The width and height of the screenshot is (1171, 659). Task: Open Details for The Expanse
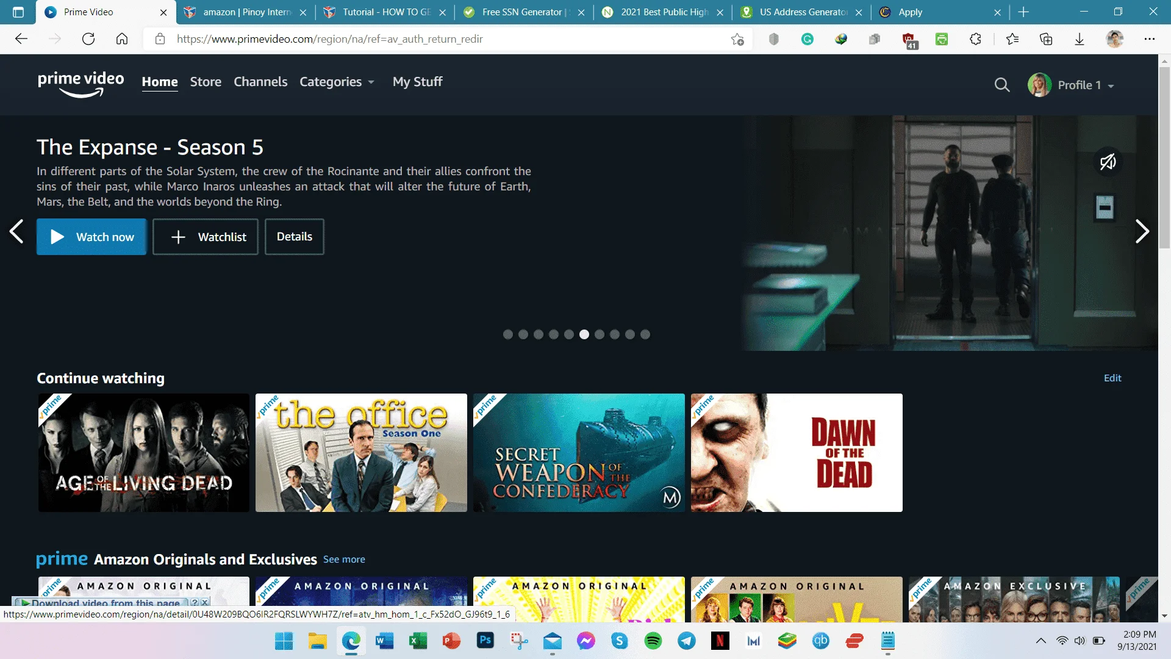295,237
